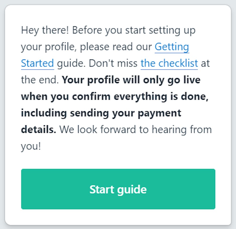Click the final word you! in the message
The image size is (236, 229).
pos(31,146)
